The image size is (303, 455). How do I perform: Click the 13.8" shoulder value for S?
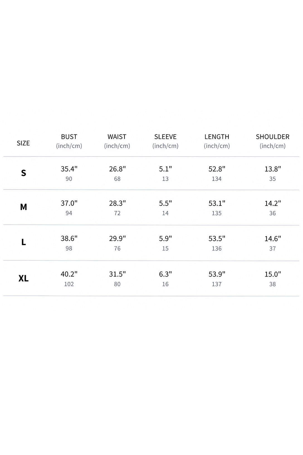click(273, 169)
